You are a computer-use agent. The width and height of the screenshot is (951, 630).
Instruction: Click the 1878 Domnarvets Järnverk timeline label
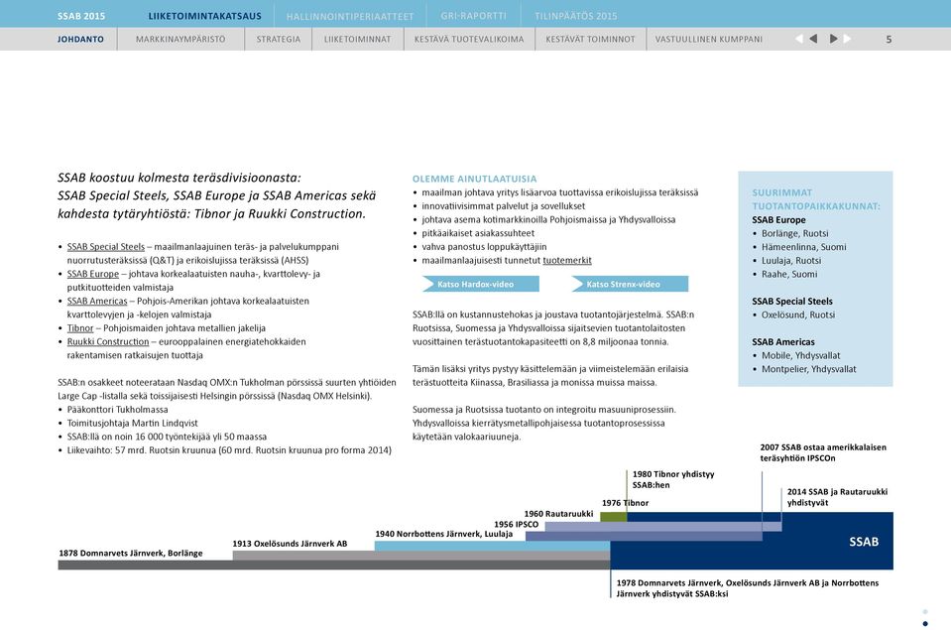[x=131, y=554]
